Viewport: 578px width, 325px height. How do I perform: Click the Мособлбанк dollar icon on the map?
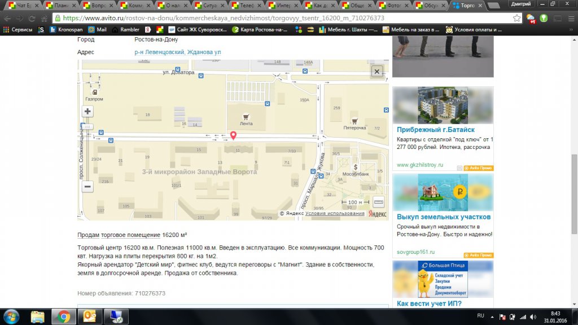point(356,167)
